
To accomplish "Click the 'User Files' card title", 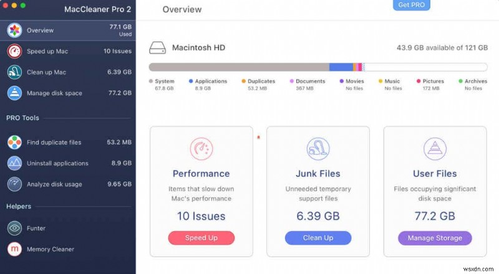I will [x=435, y=174].
